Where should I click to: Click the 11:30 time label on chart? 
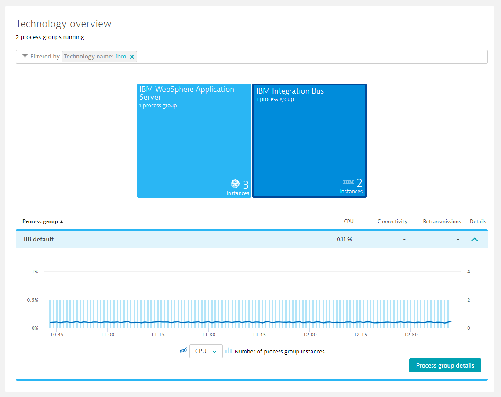tap(209, 335)
